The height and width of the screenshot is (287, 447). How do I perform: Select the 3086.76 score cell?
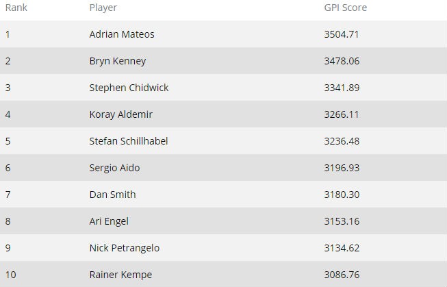pyautogui.click(x=342, y=275)
